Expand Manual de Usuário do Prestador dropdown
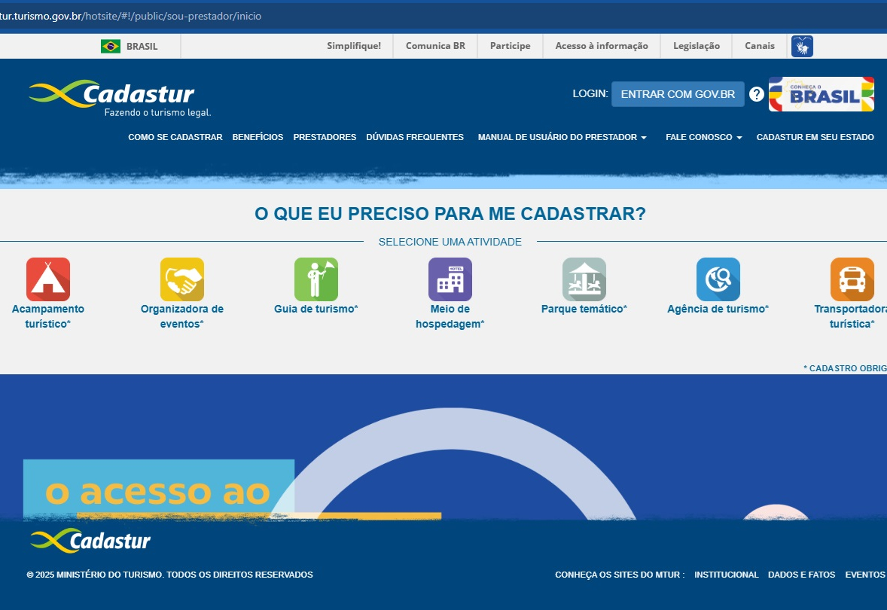Screen dimensions: 887x610 (x=562, y=137)
